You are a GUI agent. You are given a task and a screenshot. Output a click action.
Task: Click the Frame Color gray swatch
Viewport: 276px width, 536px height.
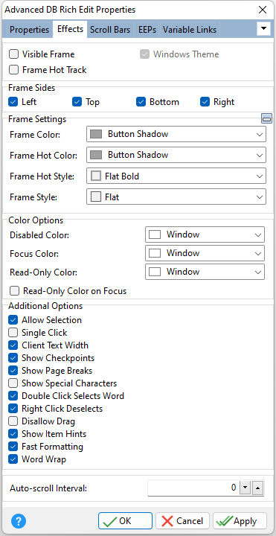[x=96, y=134]
